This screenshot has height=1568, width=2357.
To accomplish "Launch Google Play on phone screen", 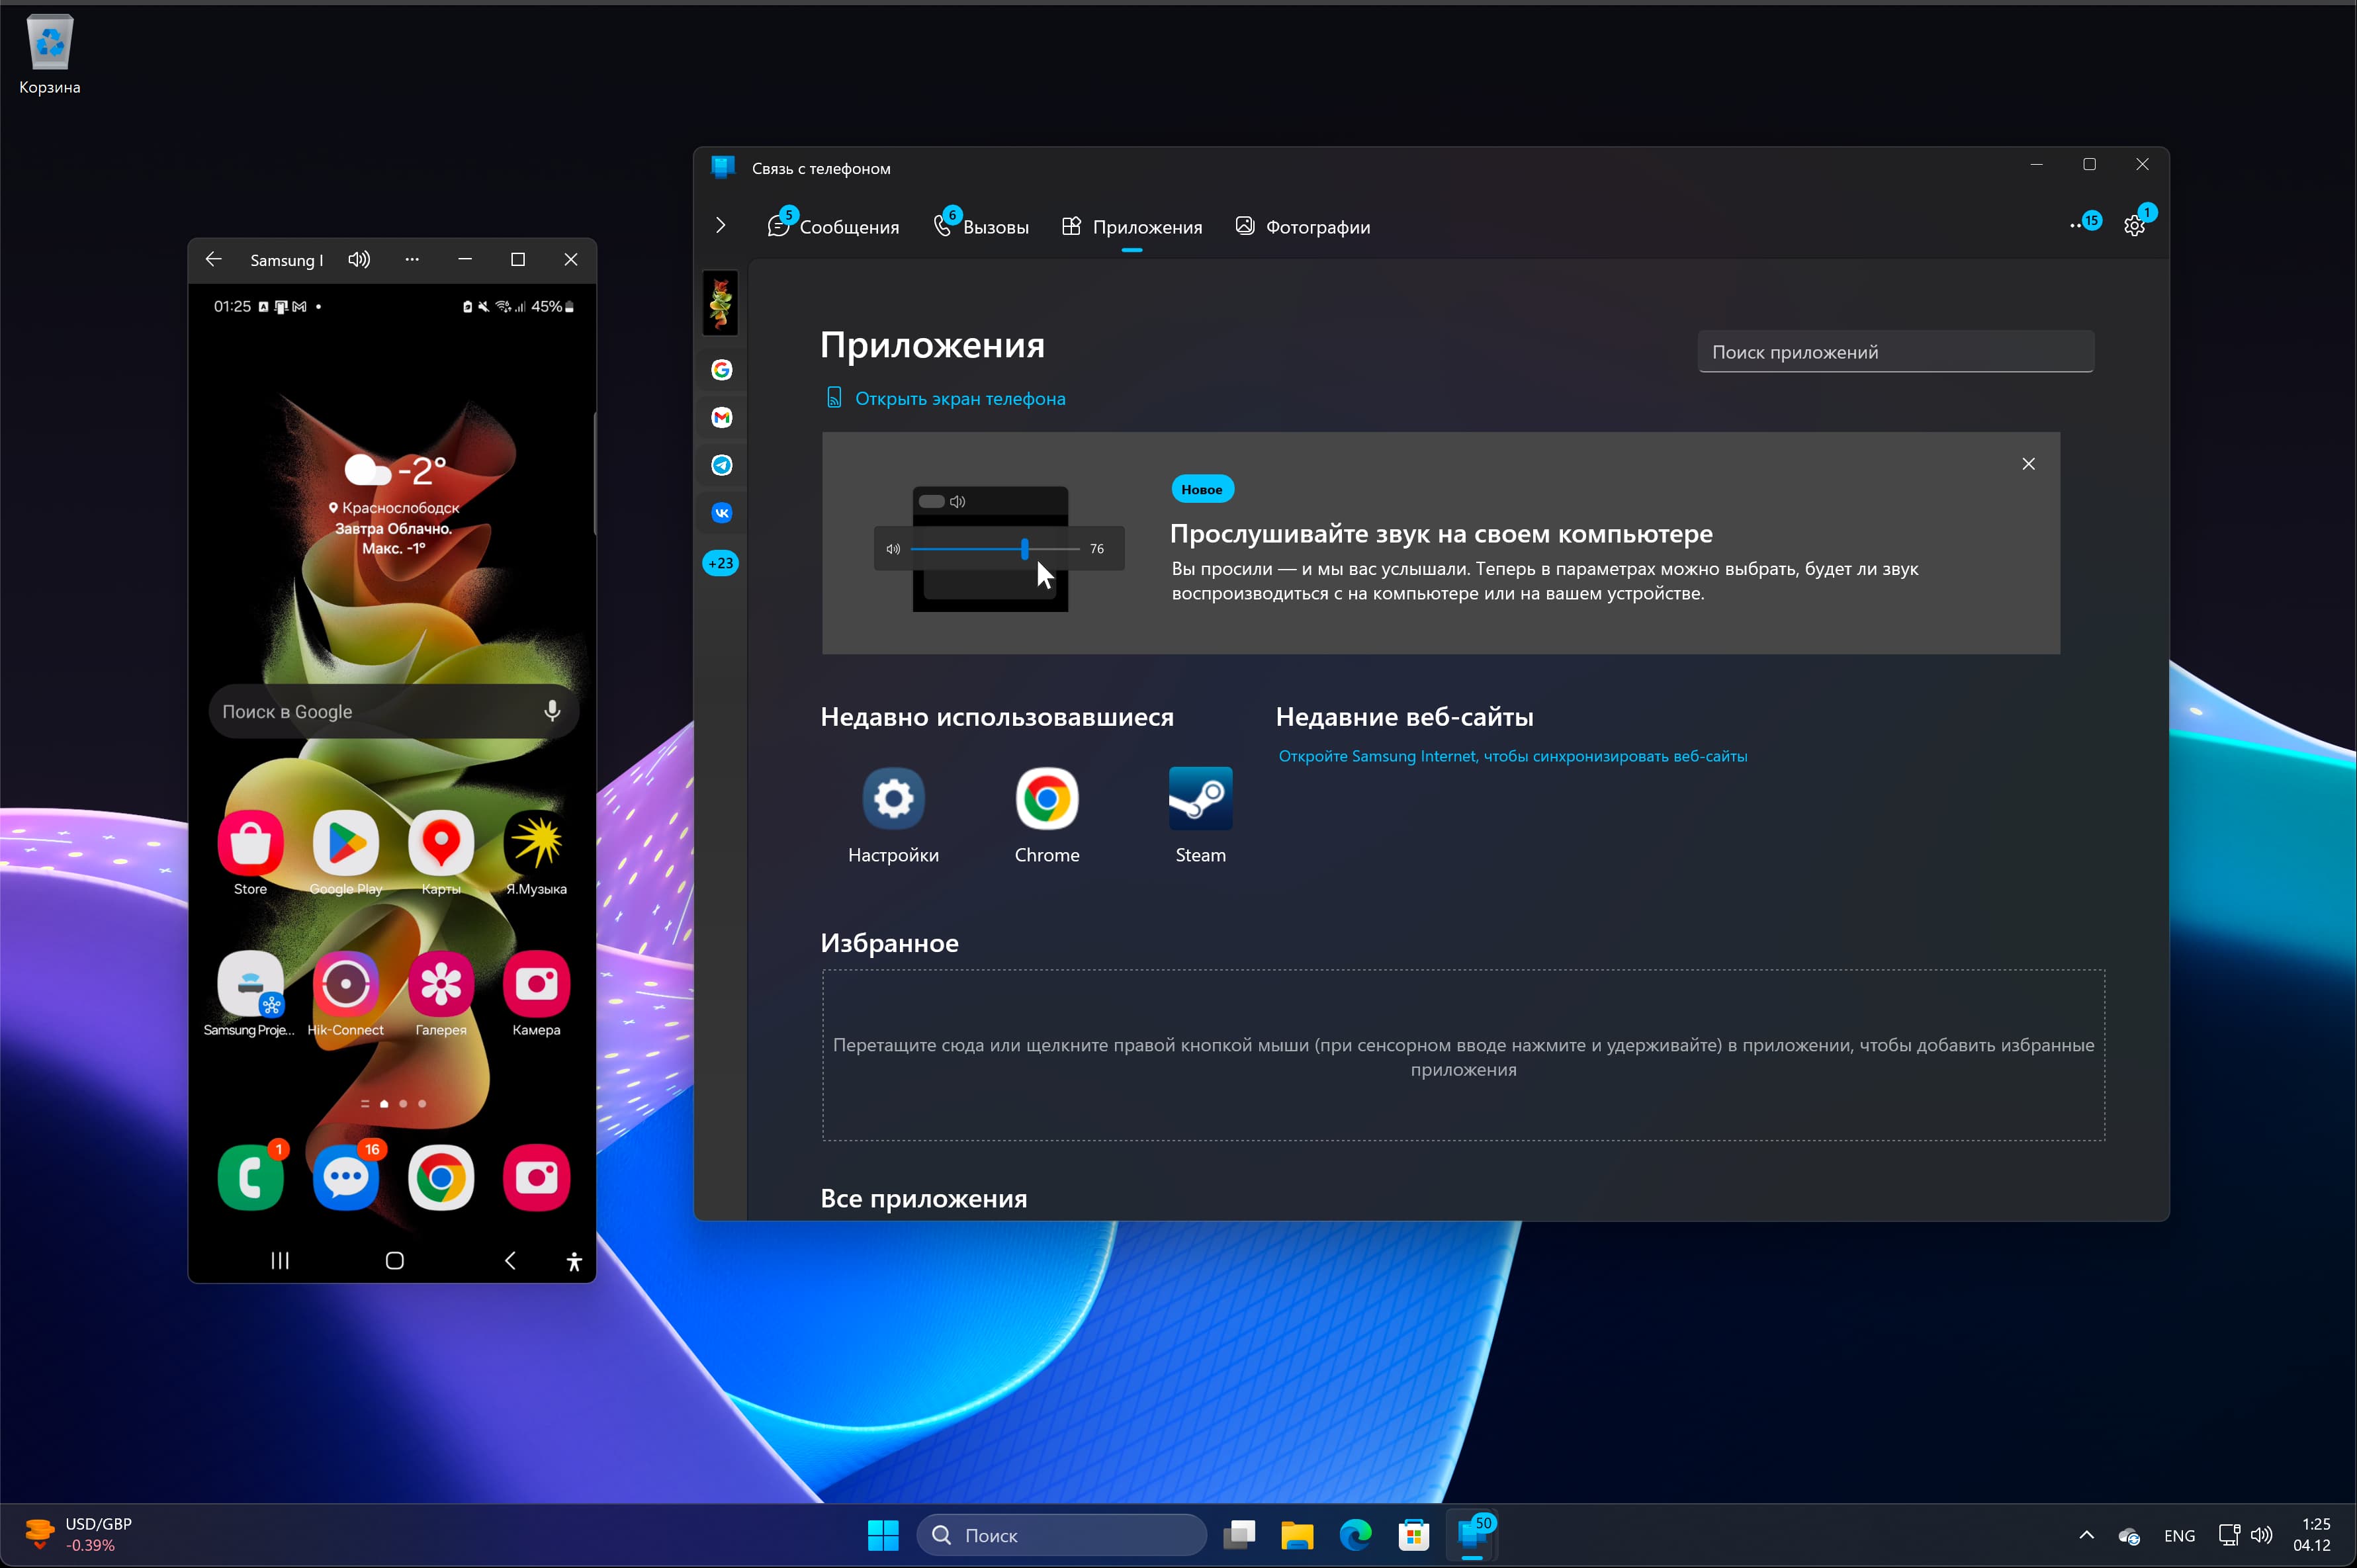I will (345, 844).
